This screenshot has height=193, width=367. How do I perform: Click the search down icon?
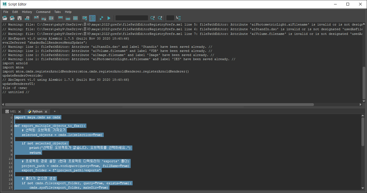coord(152,18)
